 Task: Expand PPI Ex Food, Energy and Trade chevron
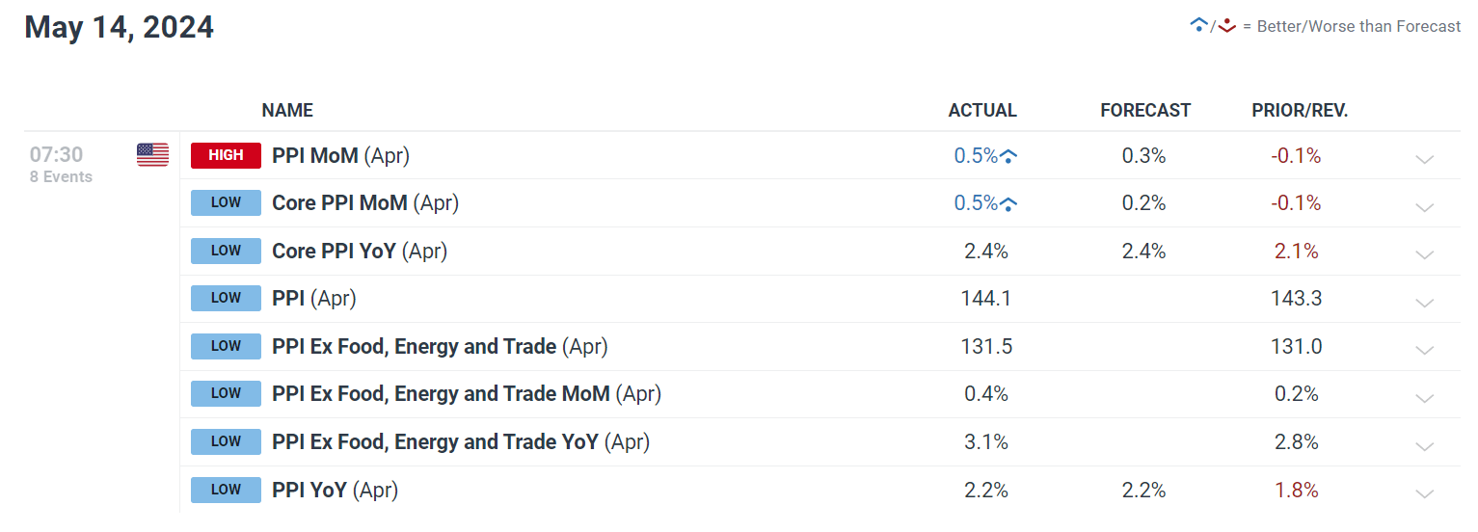(x=1424, y=350)
